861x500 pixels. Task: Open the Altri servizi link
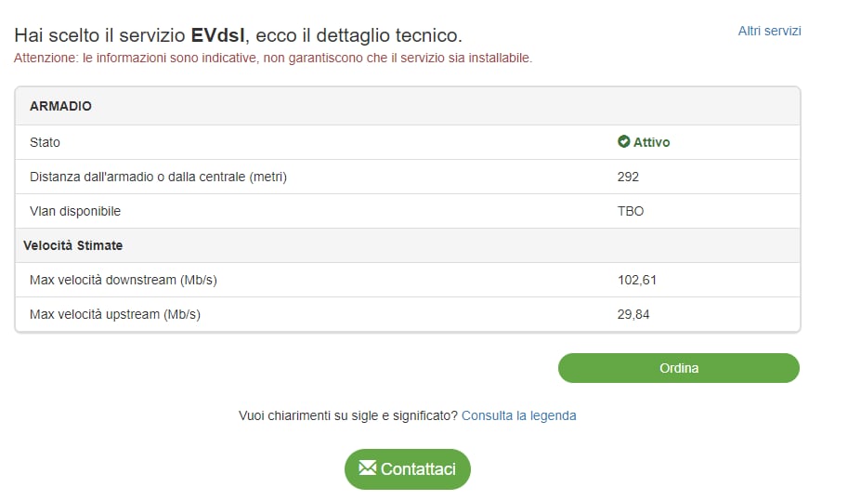click(x=769, y=32)
